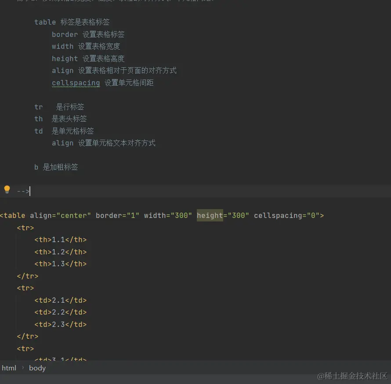This screenshot has width=391, height=384.
Task: Place cursor on <th>1.3</th> line
Action: [61, 264]
